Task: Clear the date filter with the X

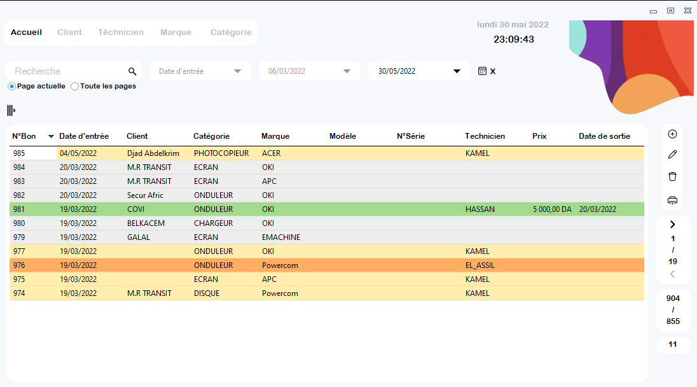Action: tap(492, 71)
